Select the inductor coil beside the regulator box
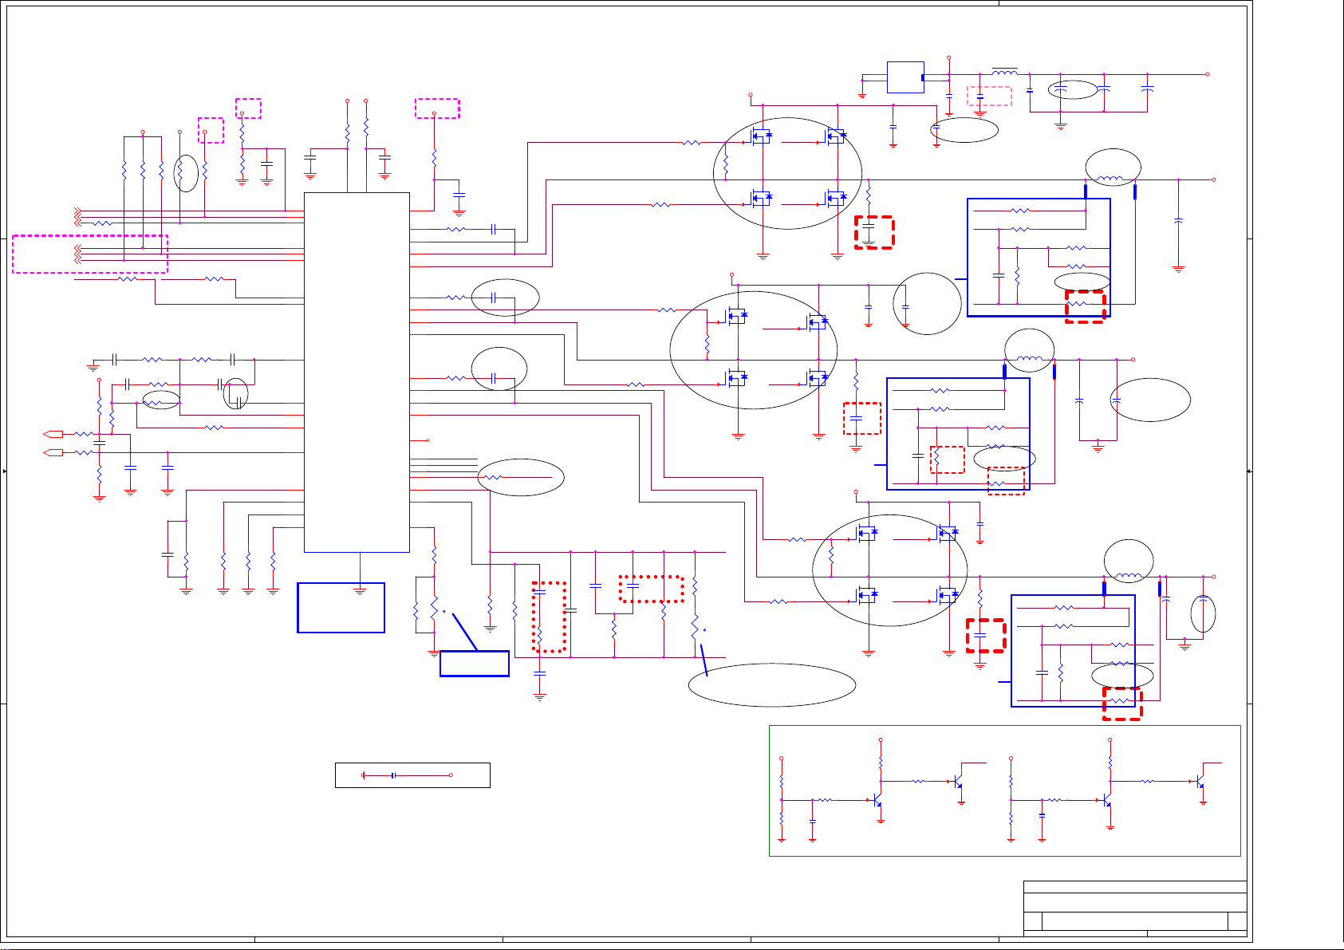 1004,73
